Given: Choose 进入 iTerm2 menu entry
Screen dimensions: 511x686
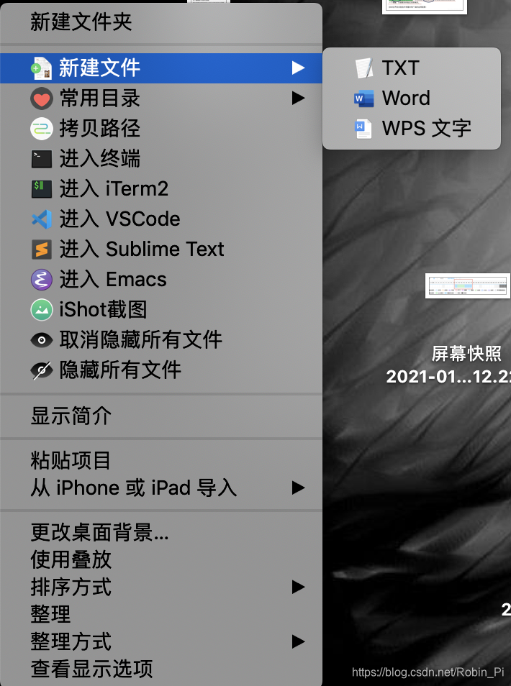Looking at the screenshot, I should coord(161,189).
